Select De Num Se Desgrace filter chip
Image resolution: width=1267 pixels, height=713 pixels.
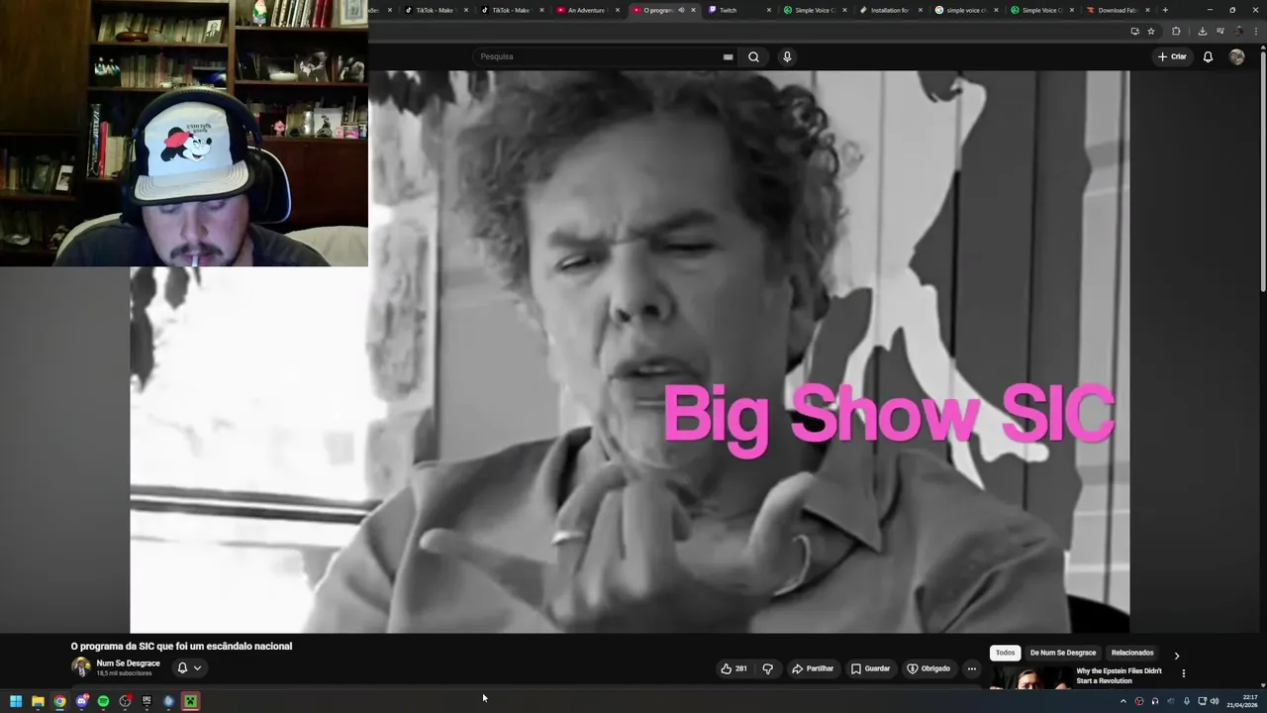1063,653
